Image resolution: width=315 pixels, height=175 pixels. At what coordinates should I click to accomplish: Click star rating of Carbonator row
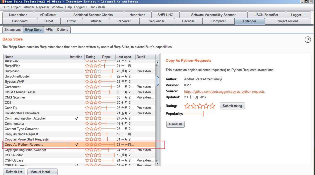pyautogui.click(x=93, y=87)
